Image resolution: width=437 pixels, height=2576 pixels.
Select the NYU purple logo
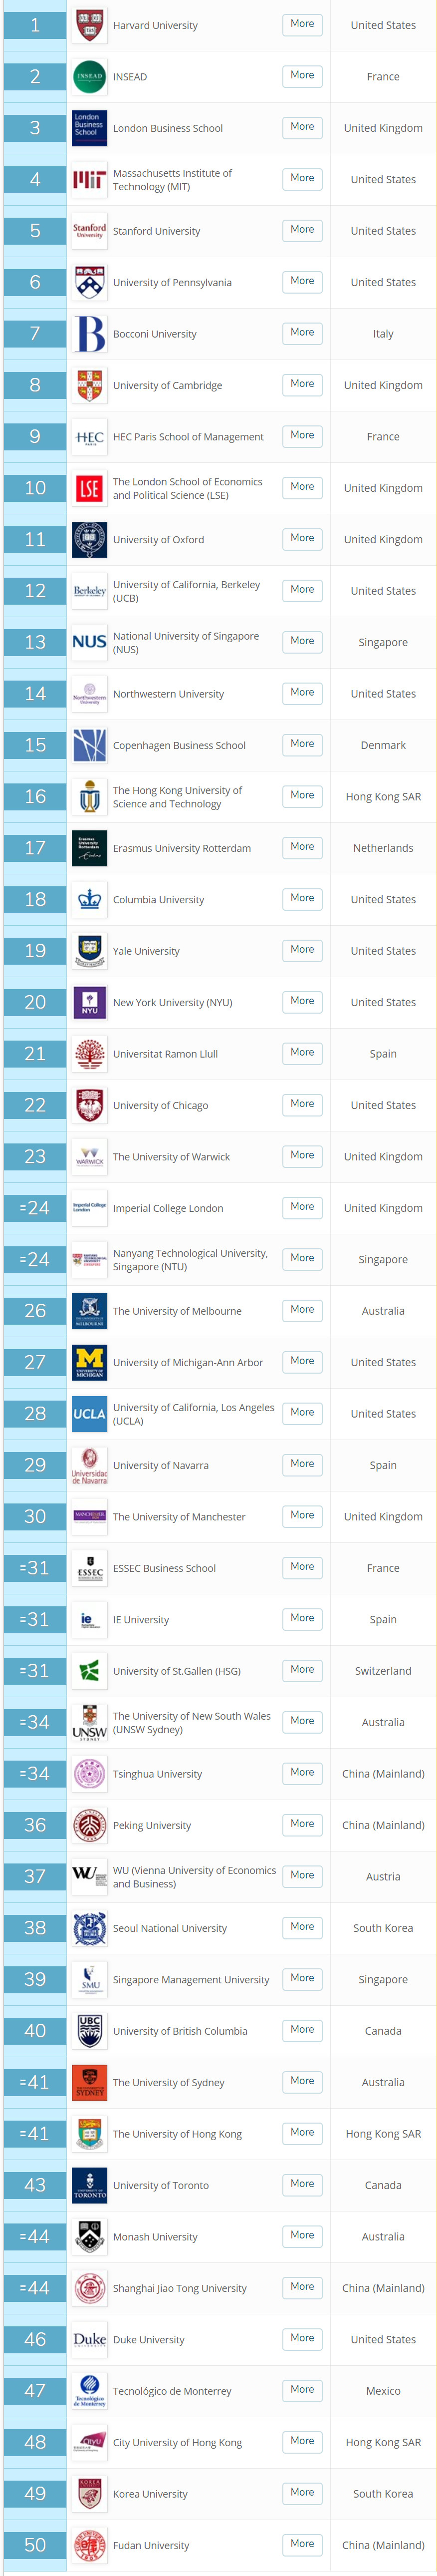[89, 1003]
